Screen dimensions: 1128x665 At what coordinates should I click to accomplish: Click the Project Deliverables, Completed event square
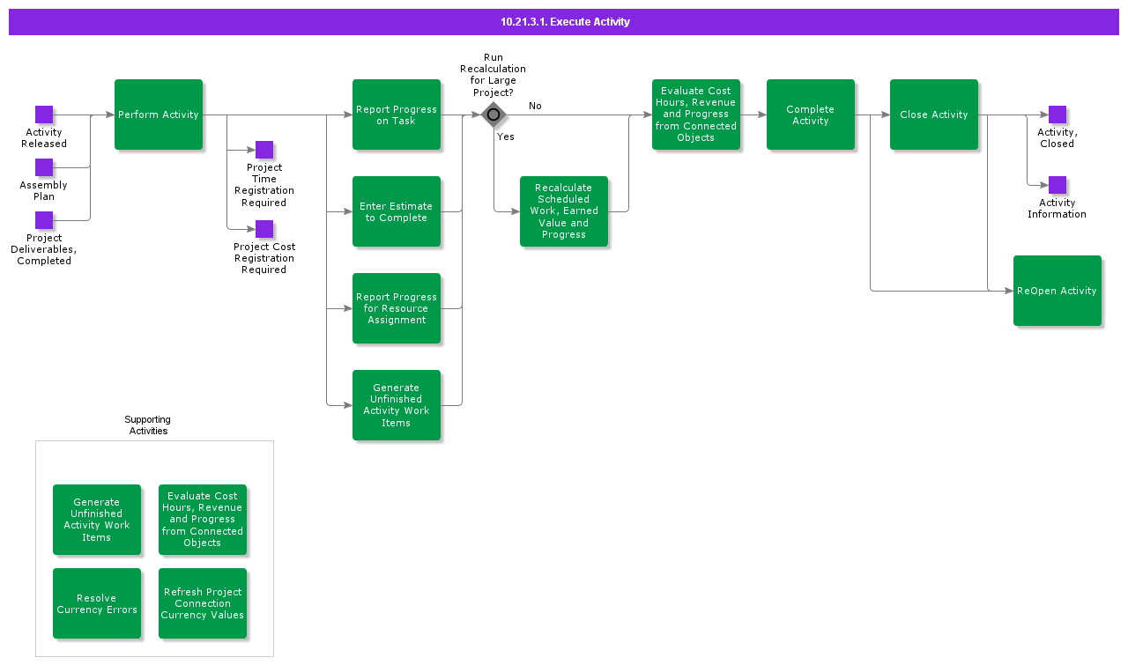(44, 220)
